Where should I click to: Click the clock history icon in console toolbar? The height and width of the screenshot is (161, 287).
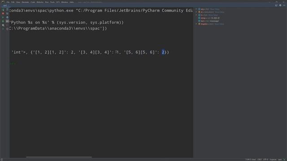pyautogui.click(x=7, y=29)
